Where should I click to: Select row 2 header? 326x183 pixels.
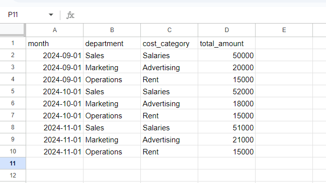[13, 55]
